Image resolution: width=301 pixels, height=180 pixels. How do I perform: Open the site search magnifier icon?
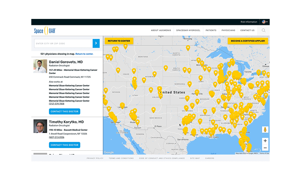click(x=264, y=30)
